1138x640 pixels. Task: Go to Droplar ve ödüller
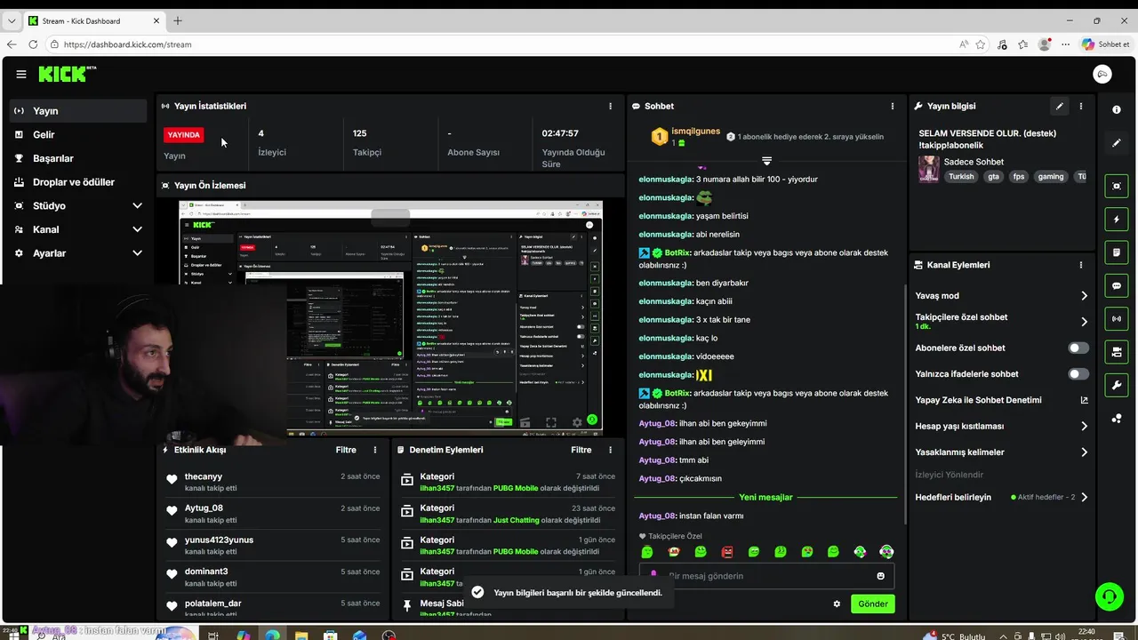(78, 182)
